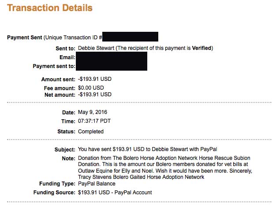Click the Status field label
The width and height of the screenshot is (276, 208).
click(x=67, y=132)
